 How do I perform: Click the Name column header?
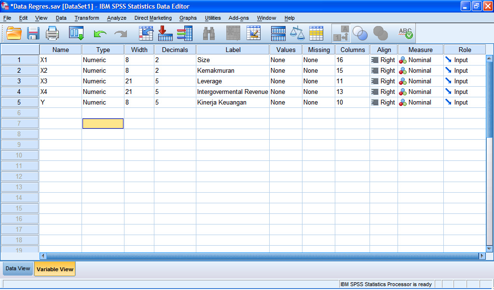[60, 50]
